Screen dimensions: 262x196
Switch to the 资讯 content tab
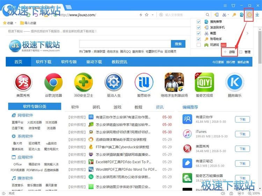160,107
